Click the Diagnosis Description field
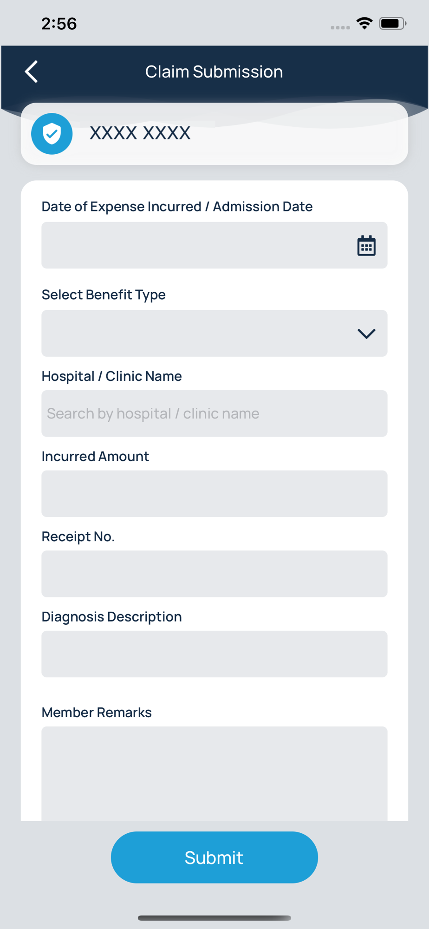The height and width of the screenshot is (929, 429). (x=214, y=654)
